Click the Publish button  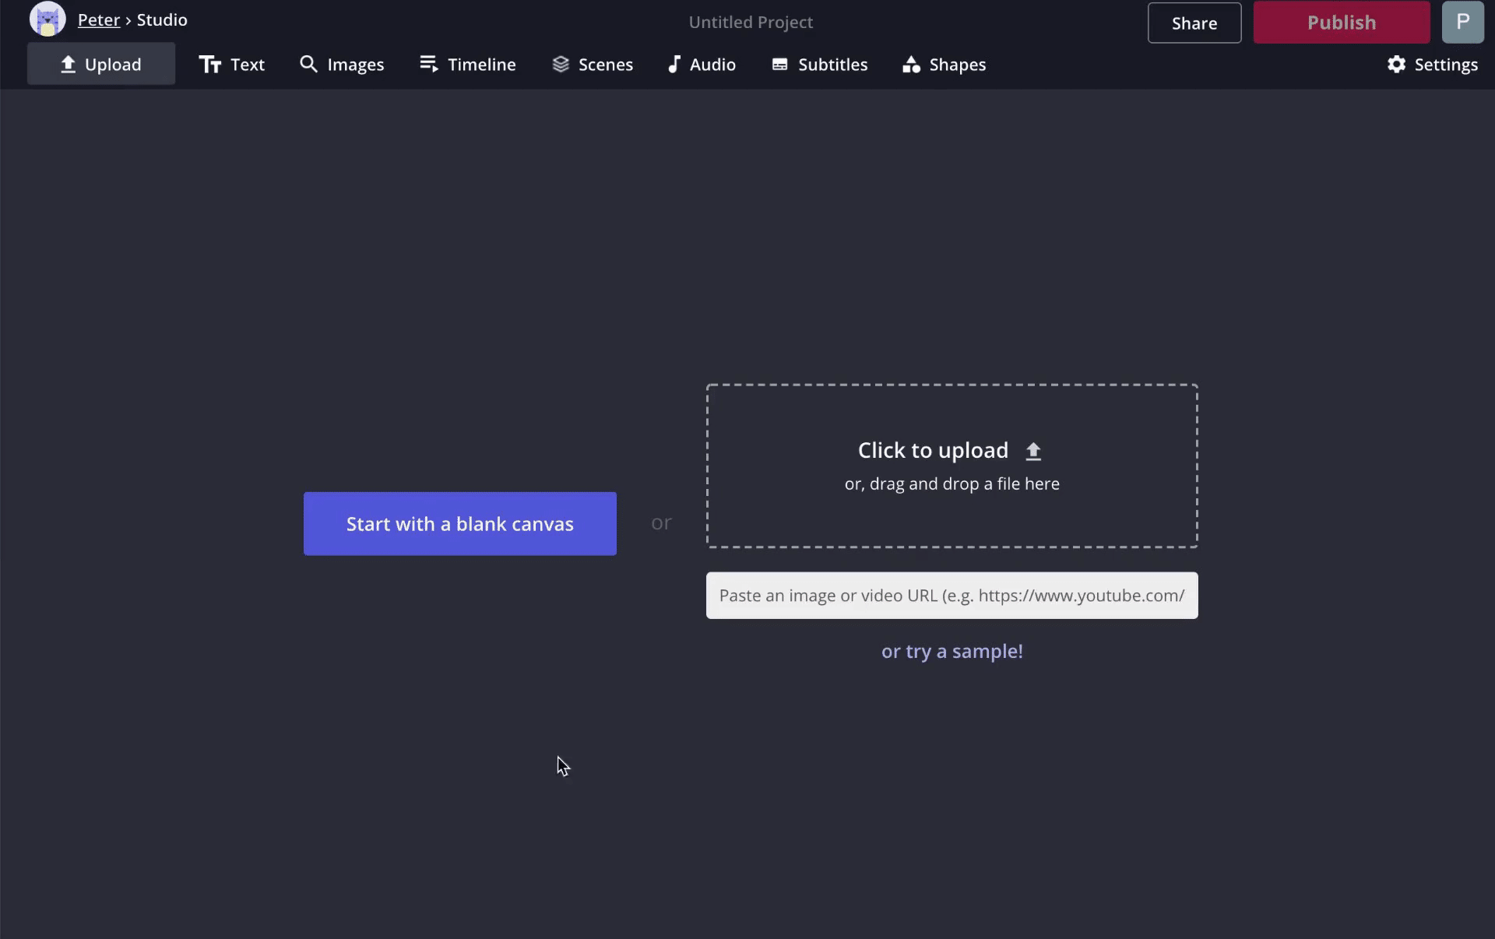pos(1342,22)
